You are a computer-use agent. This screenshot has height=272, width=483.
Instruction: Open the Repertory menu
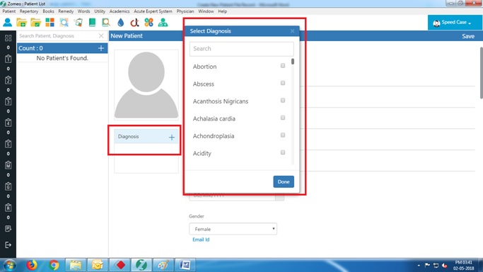pos(29,11)
